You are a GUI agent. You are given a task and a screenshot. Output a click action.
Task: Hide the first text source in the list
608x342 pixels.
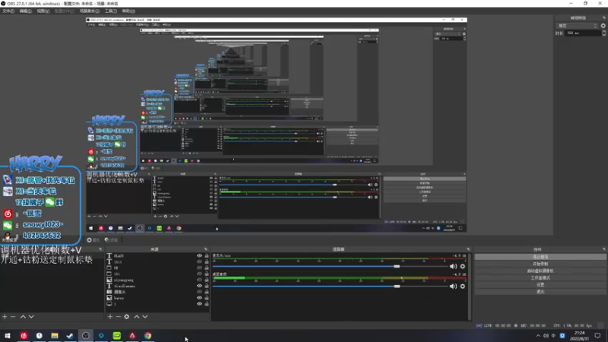point(199,256)
